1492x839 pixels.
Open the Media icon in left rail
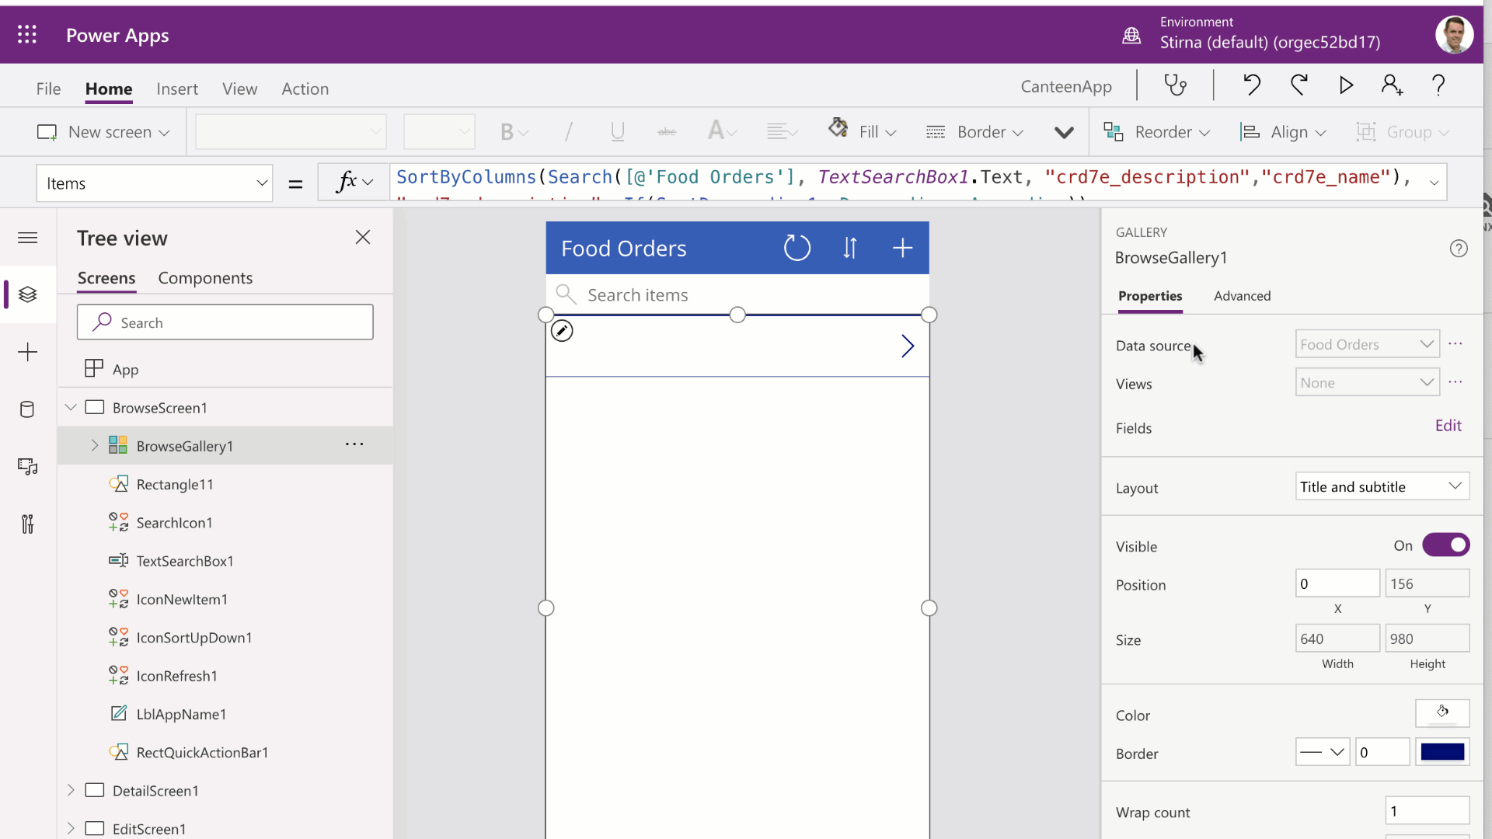[x=28, y=466]
